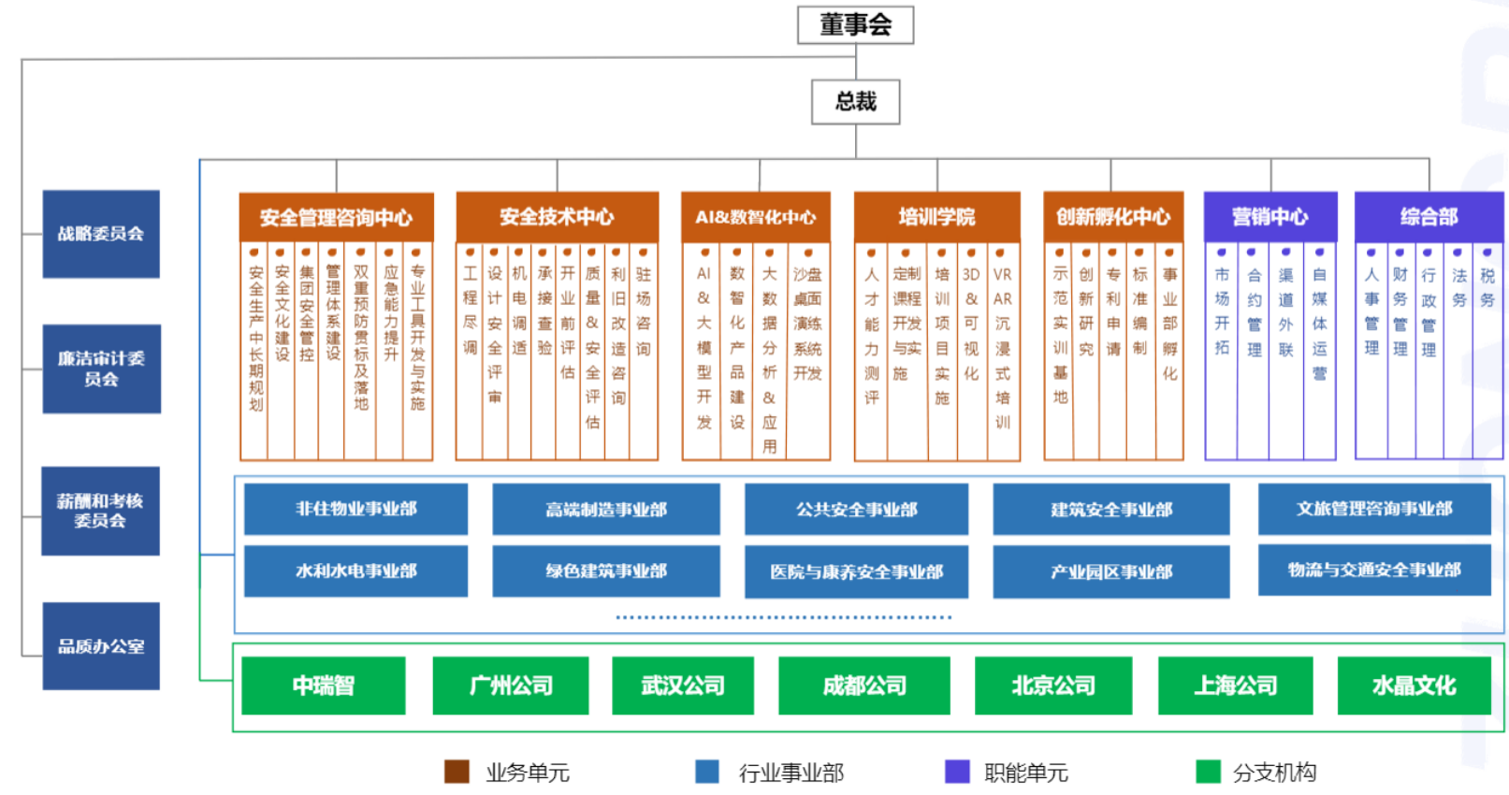Select the 医院与康养安全事业部 box
Screen dimensions: 1509x795
coord(856,571)
